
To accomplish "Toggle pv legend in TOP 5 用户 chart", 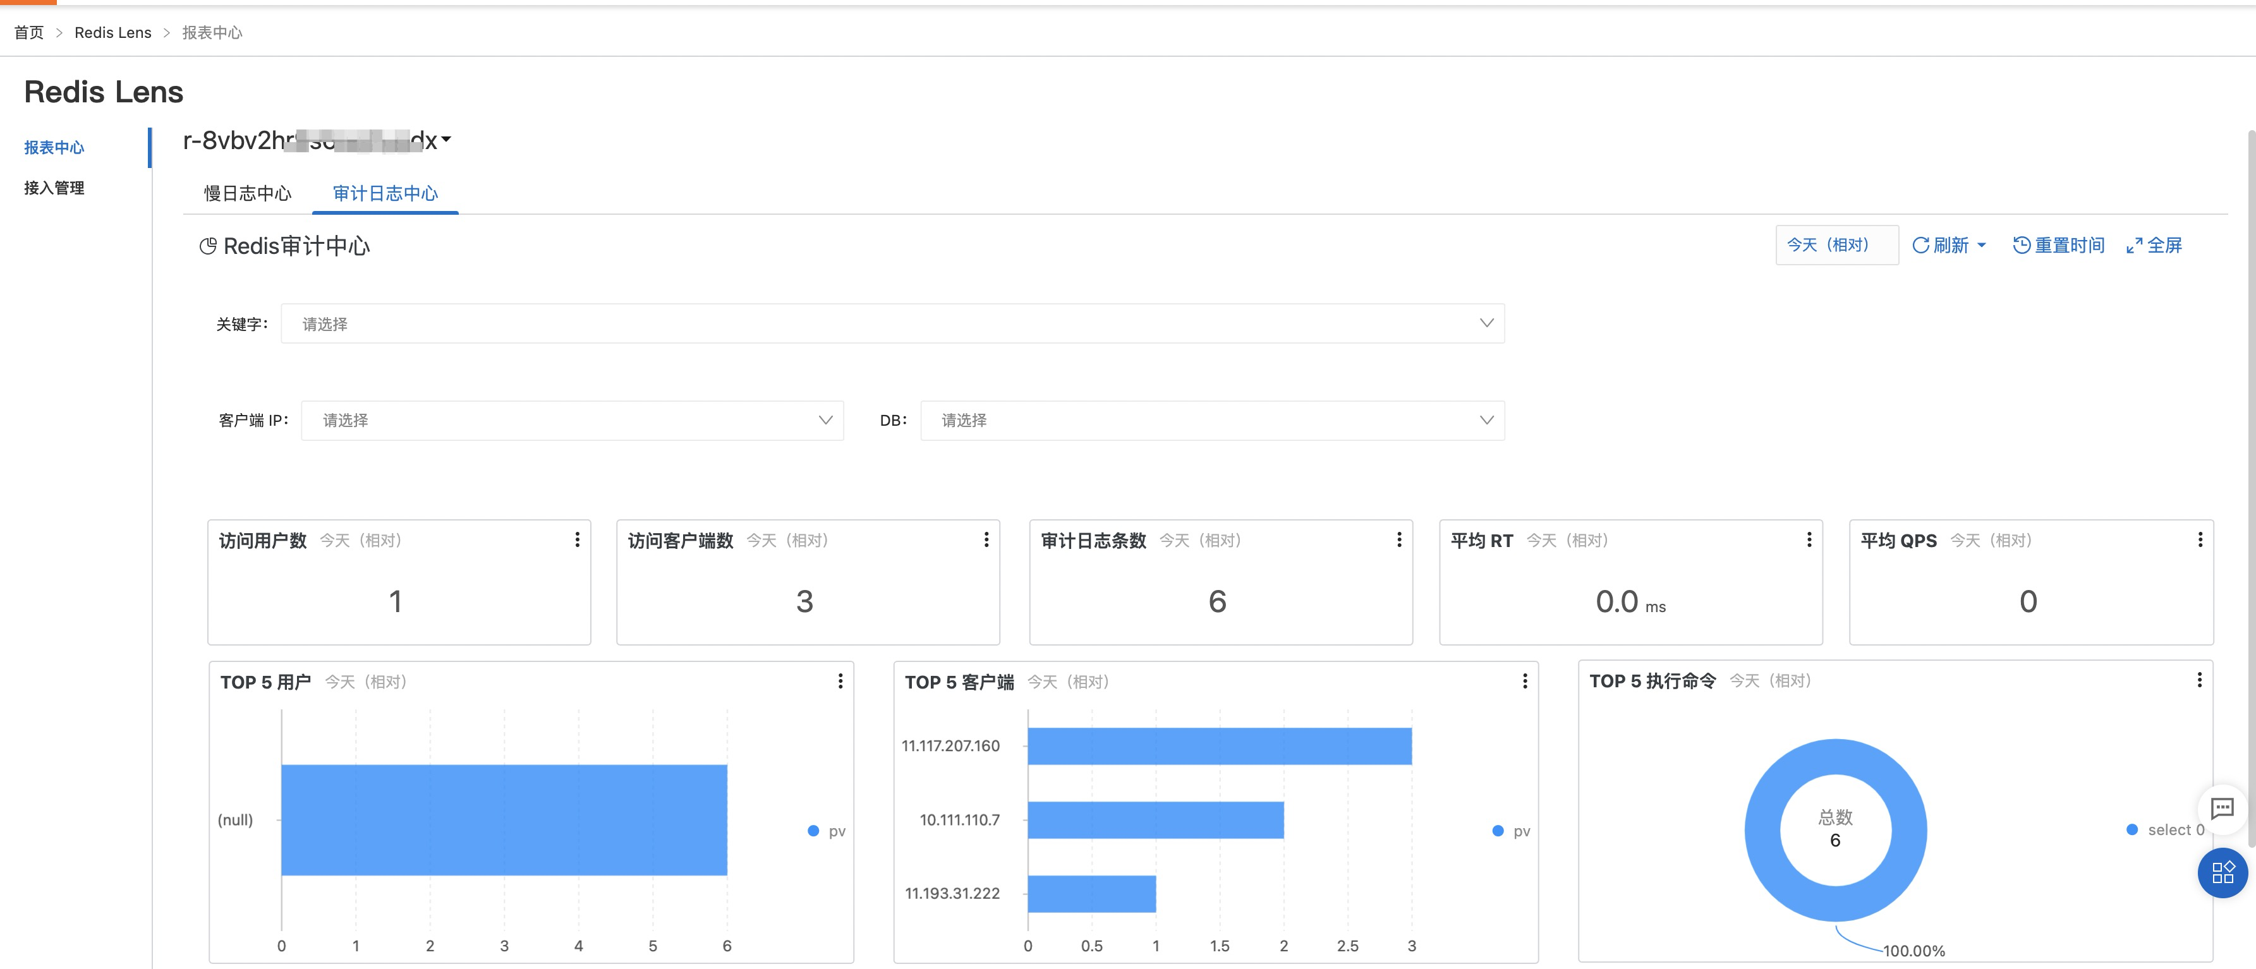I will (827, 831).
